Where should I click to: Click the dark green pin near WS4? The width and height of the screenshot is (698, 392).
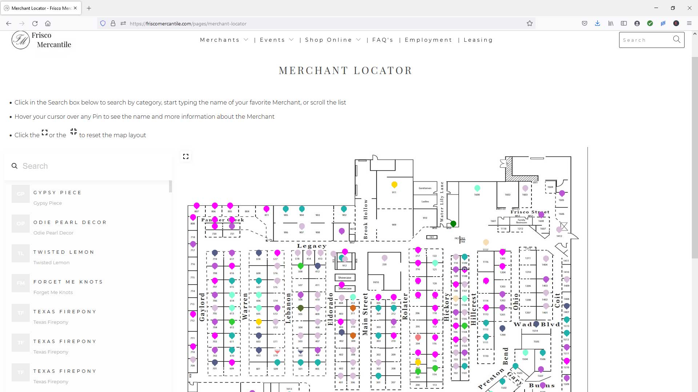coord(453,224)
